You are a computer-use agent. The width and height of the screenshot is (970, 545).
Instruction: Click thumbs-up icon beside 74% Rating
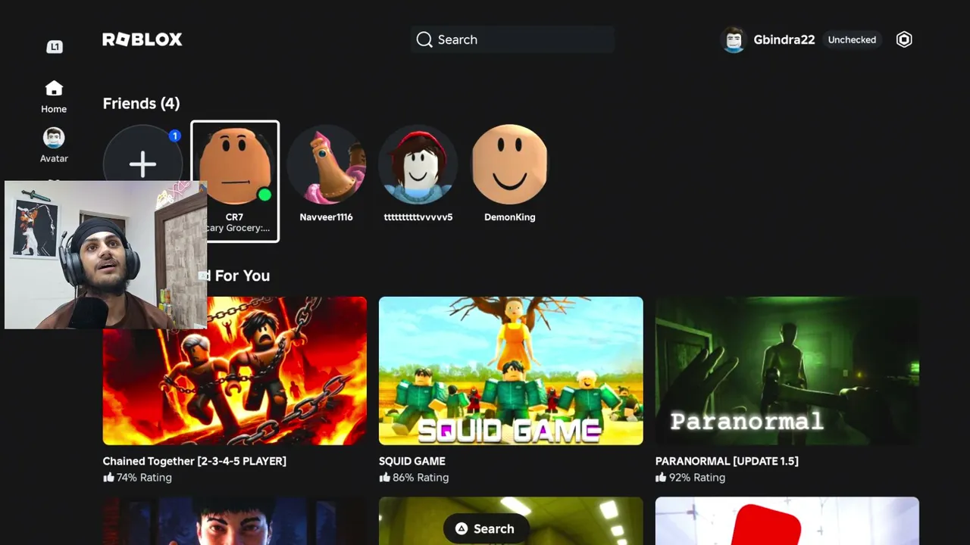coord(108,478)
